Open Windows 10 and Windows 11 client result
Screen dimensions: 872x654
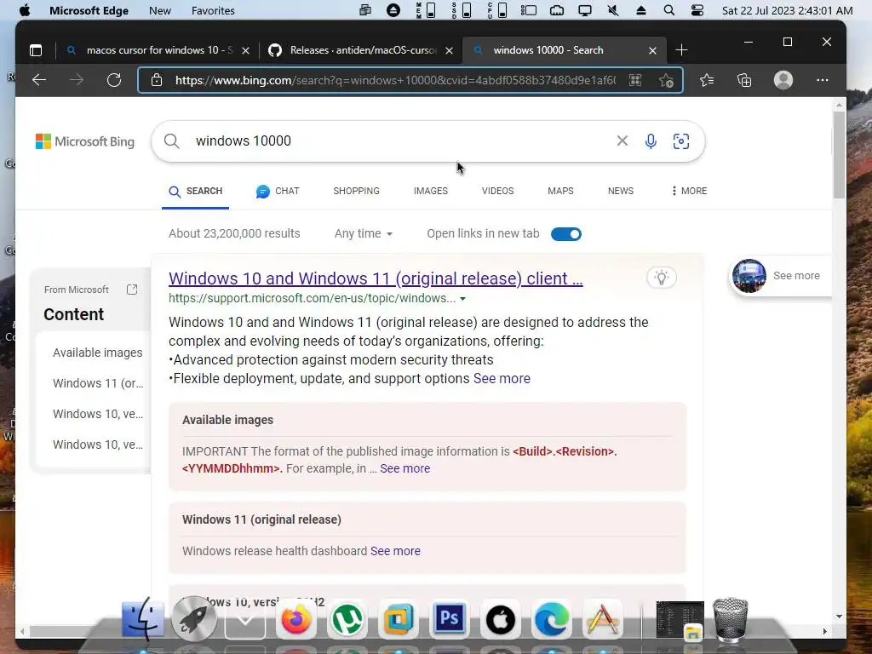[x=376, y=278]
